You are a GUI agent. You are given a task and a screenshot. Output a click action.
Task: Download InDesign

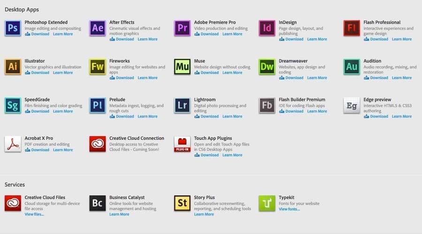[292, 39]
